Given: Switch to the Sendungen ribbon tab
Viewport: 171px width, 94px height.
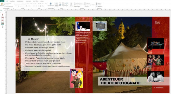Looking at the screenshot, I should pos(28,1).
